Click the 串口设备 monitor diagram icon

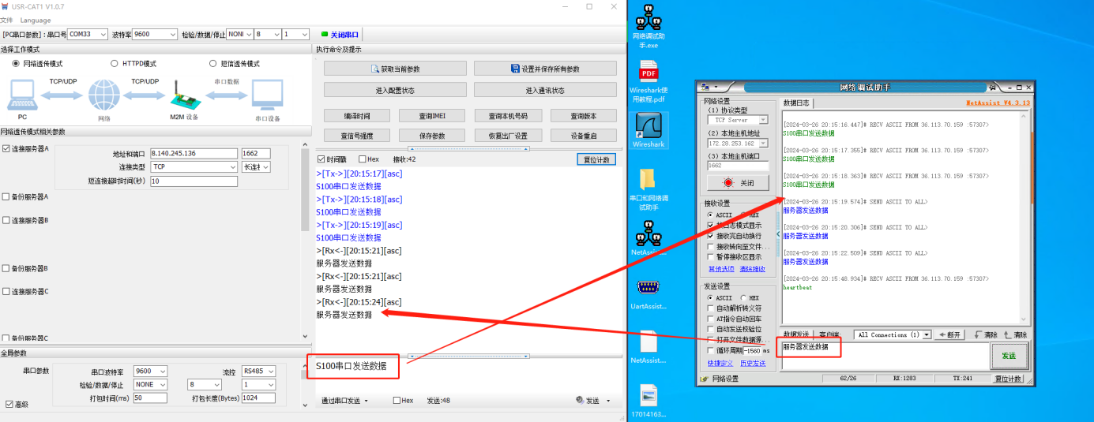(x=268, y=95)
